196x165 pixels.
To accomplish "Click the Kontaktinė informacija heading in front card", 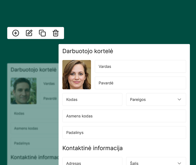I will (x=92, y=148).
